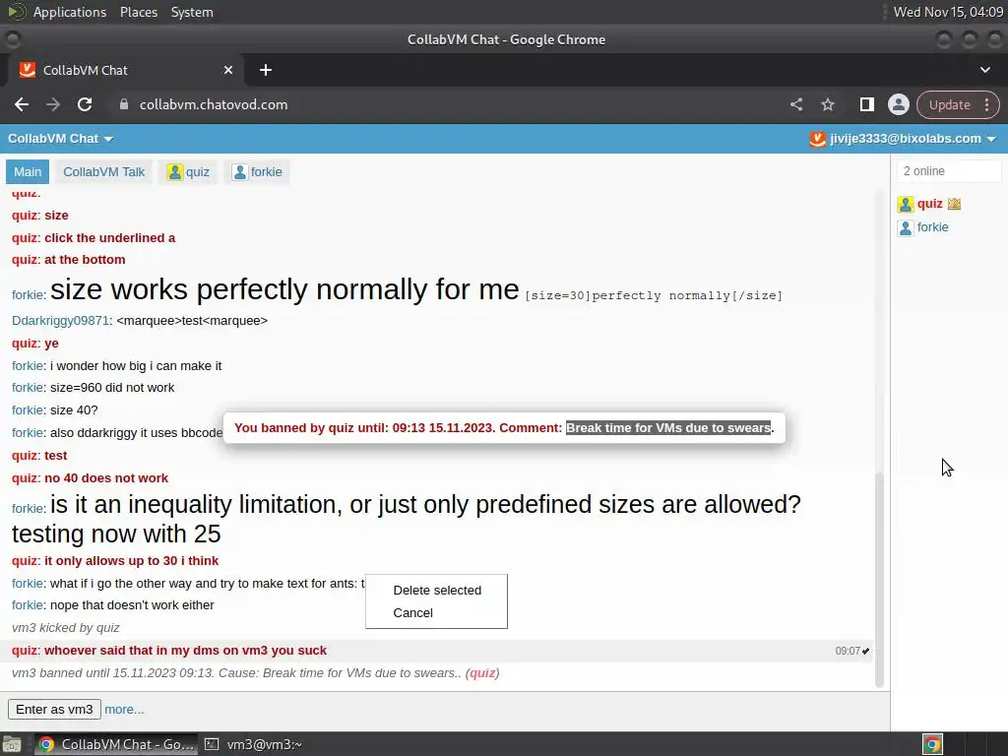Open the Chrome side panel icon

(866, 104)
